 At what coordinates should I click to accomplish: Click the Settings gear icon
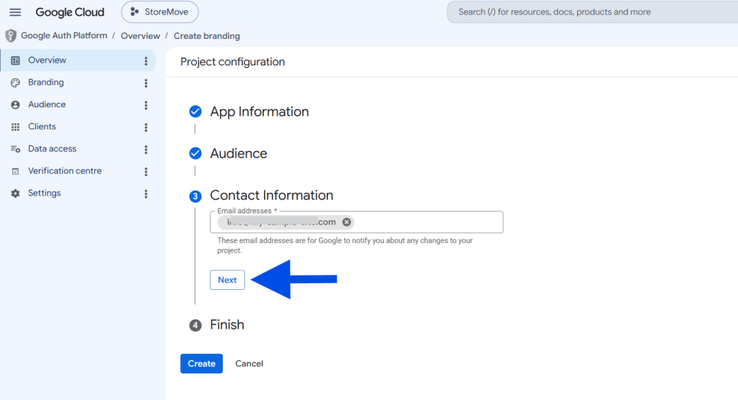(x=16, y=194)
